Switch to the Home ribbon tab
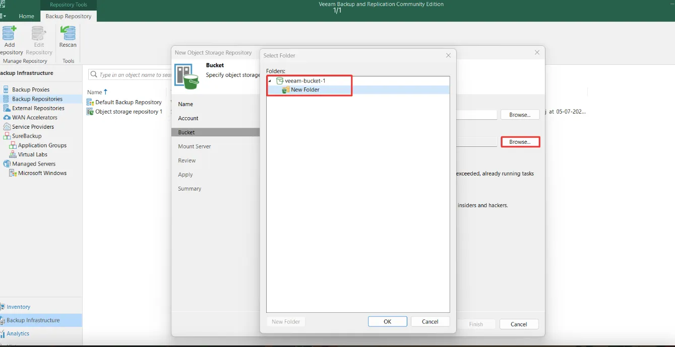675x347 pixels. click(26, 16)
